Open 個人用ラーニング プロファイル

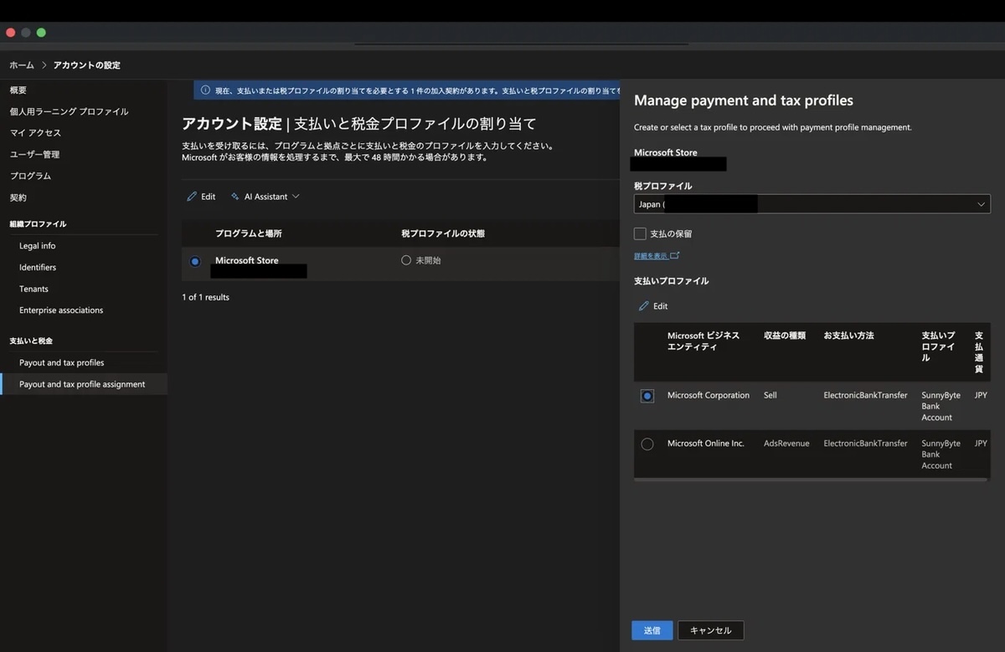(x=69, y=111)
